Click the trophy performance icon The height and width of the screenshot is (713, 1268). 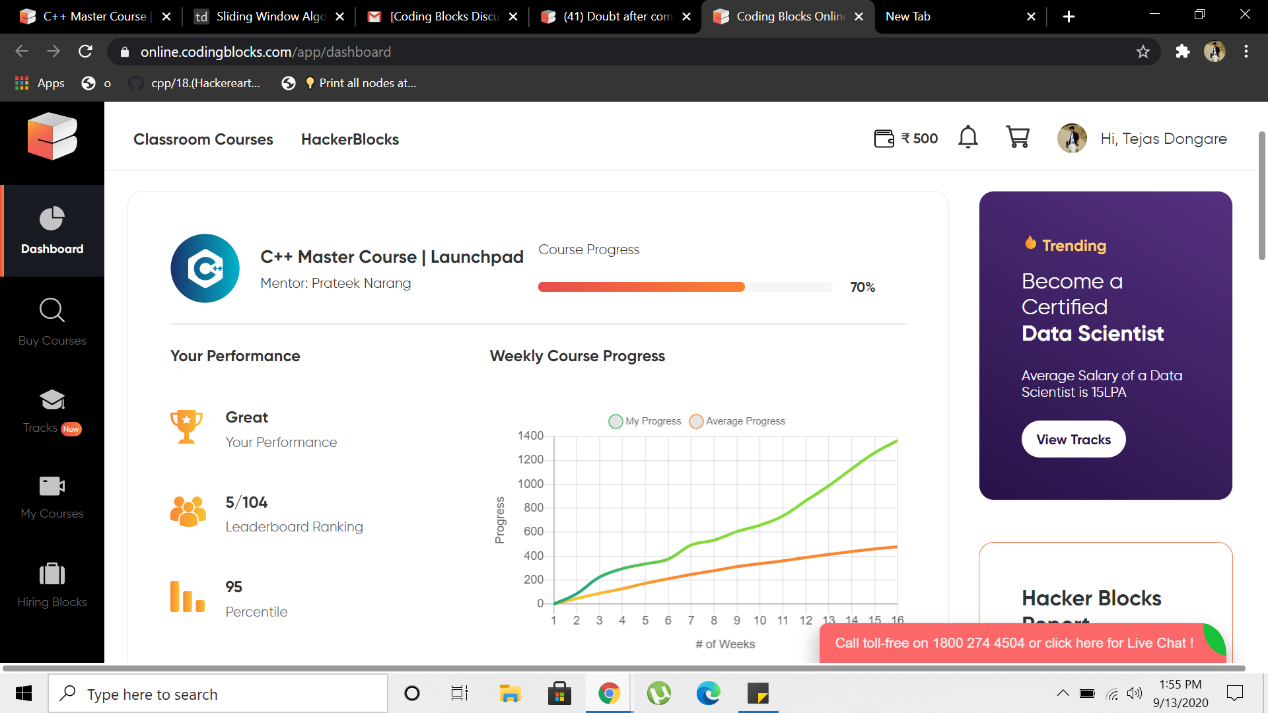tap(186, 427)
